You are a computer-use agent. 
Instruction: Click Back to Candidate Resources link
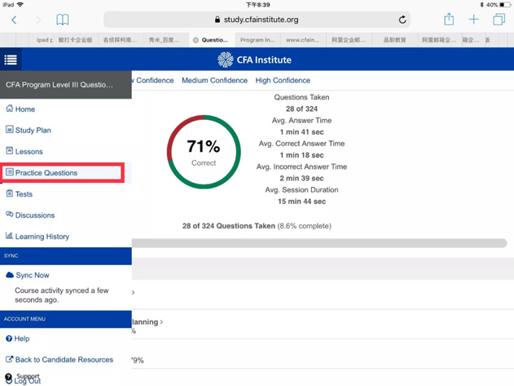(x=64, y=360)
